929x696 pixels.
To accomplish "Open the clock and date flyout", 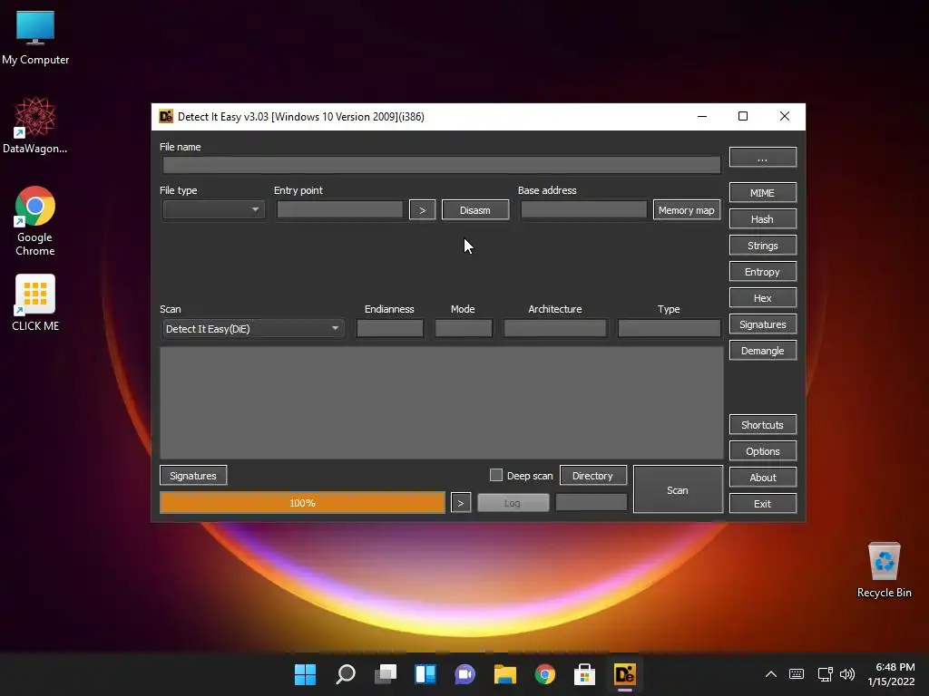I will click(891, 674).
